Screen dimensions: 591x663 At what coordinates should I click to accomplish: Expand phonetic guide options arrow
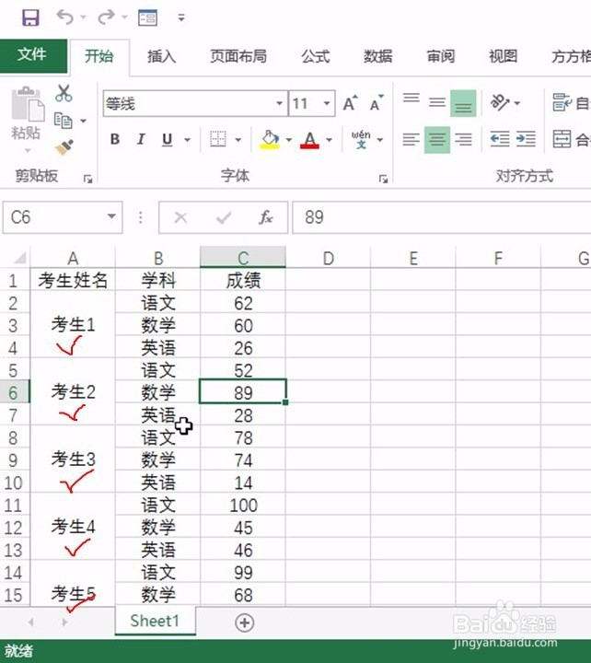coord(380,140)
